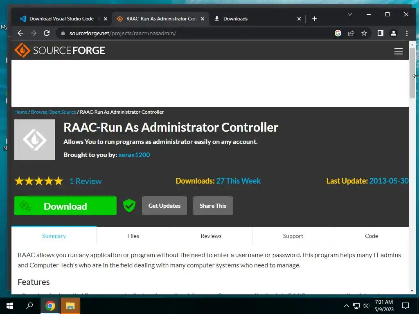
Task: Click the scrollbar up arrow
Action: pos(412,45)
